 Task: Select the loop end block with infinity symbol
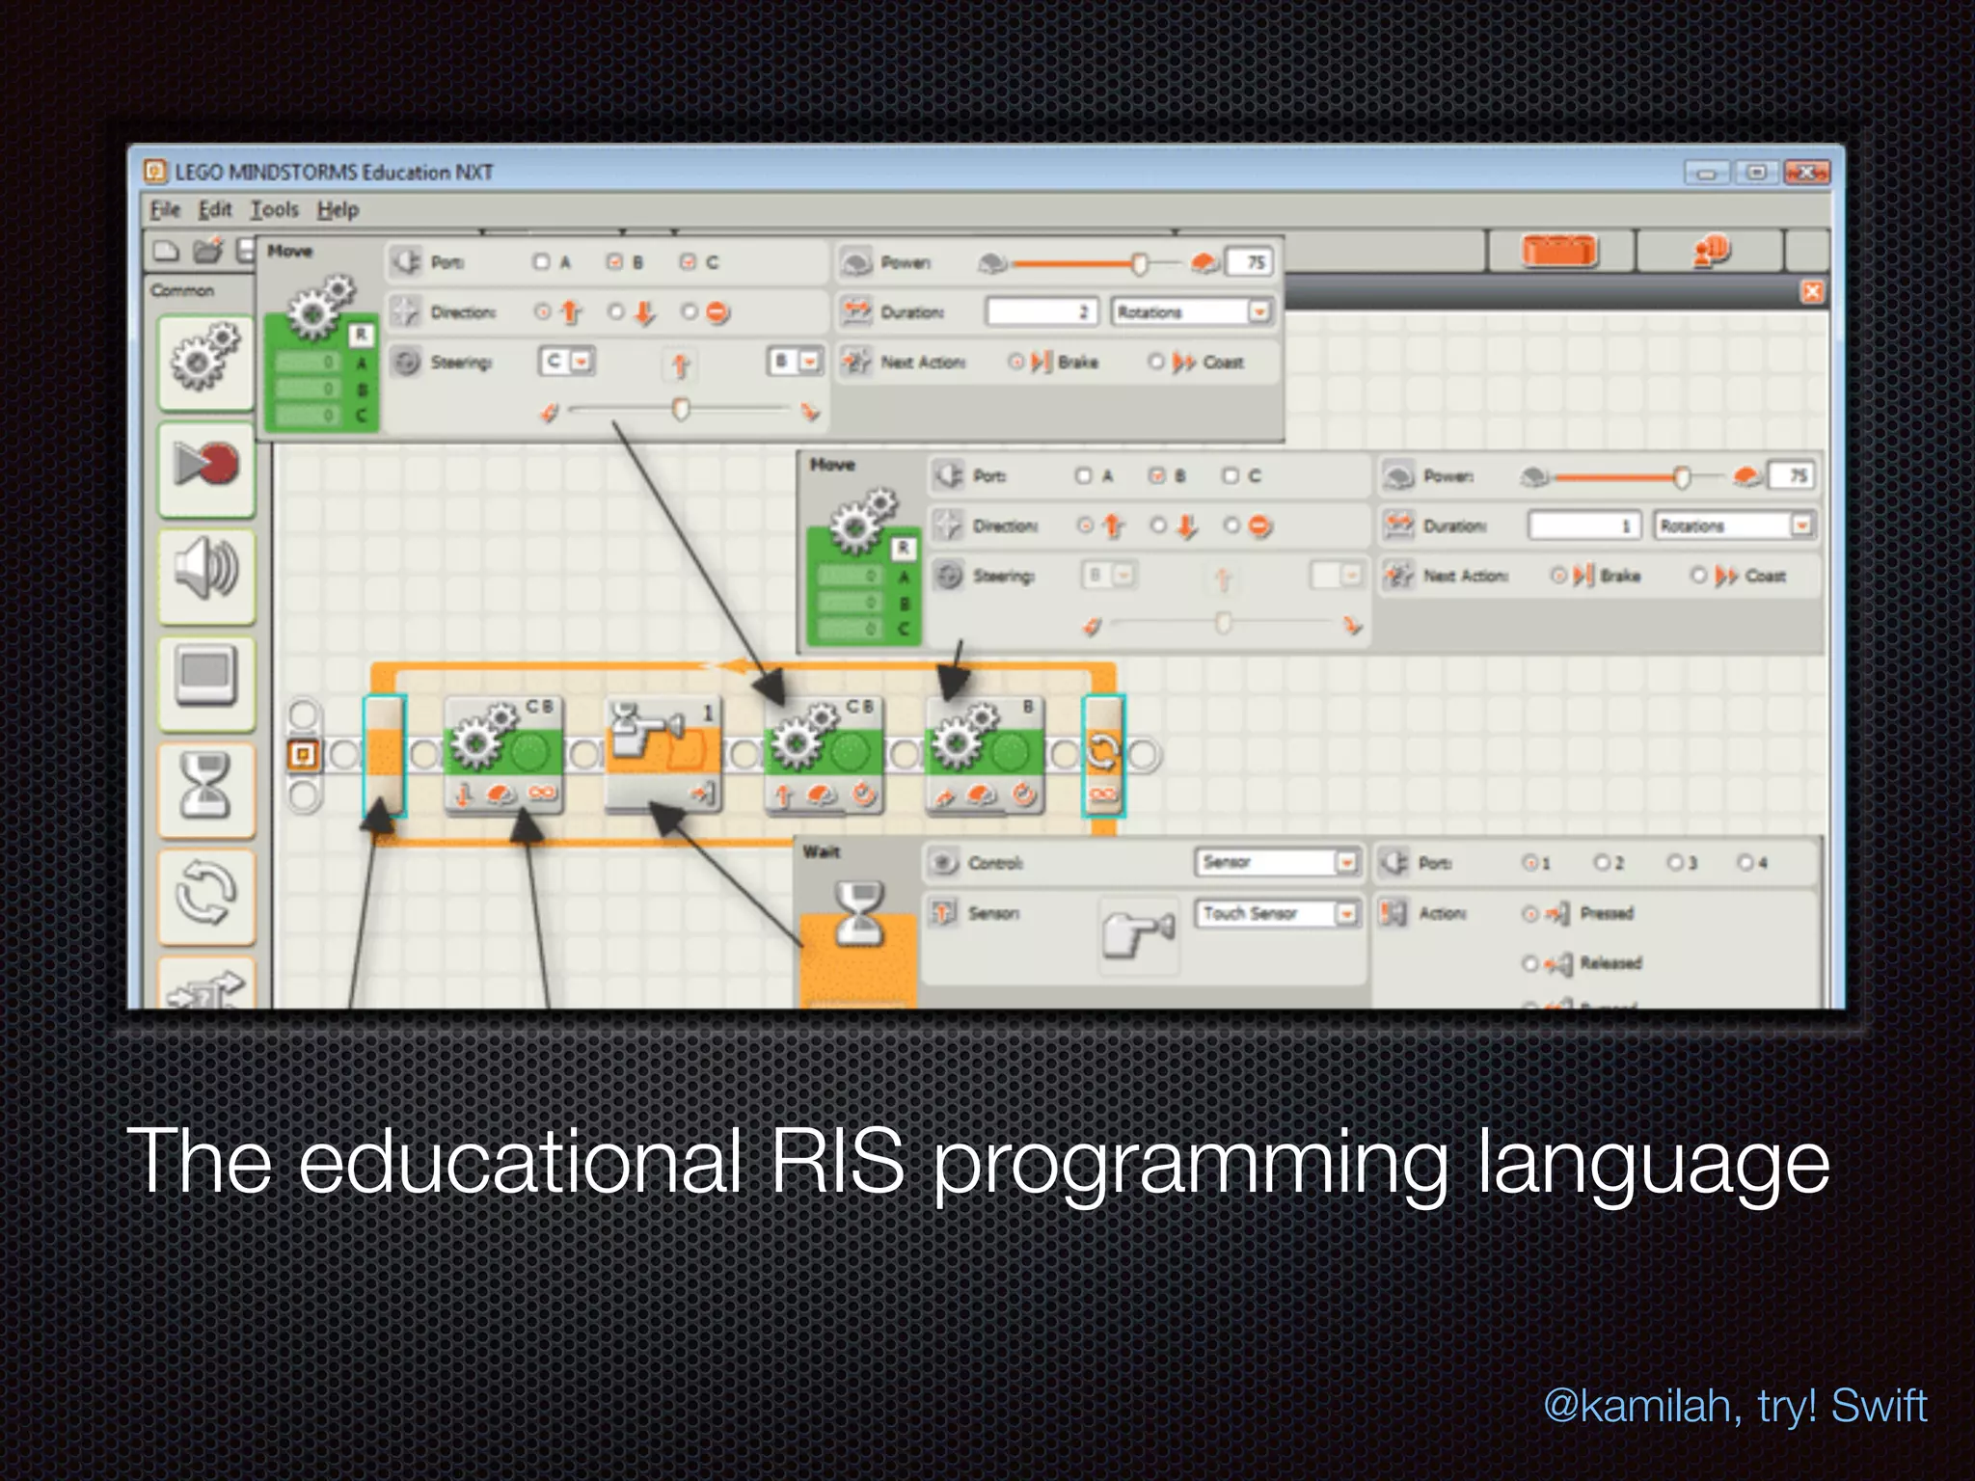(x=1103, y=756)
